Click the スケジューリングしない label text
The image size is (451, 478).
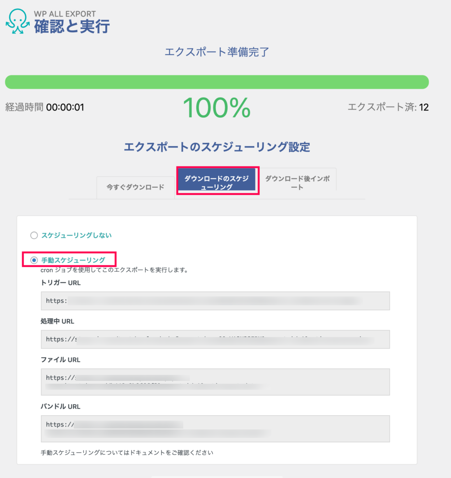click(76, 235)
